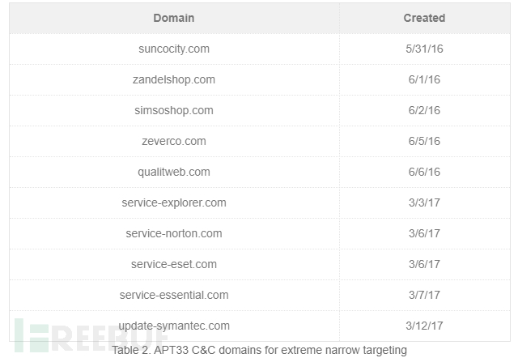
Task: Select the 6/5/16 date cell
Action: click(424, 141)
